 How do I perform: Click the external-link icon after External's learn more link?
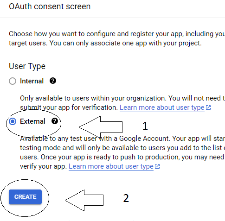(157, 166)
